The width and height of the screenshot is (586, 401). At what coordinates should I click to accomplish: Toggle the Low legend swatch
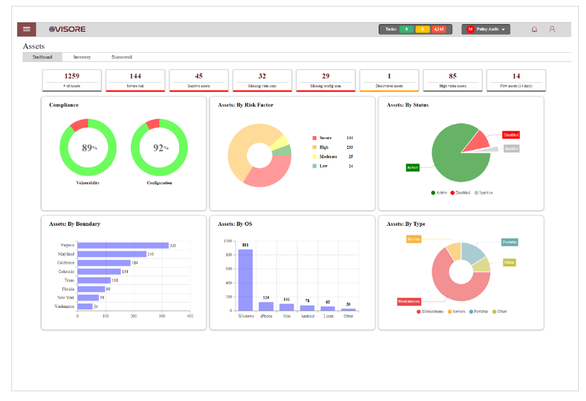[x=315, y=166]
